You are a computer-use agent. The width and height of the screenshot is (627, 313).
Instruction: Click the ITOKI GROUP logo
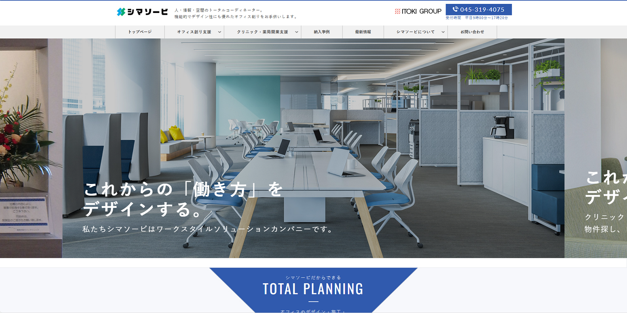pyautogui.click(x=418, y=11)
